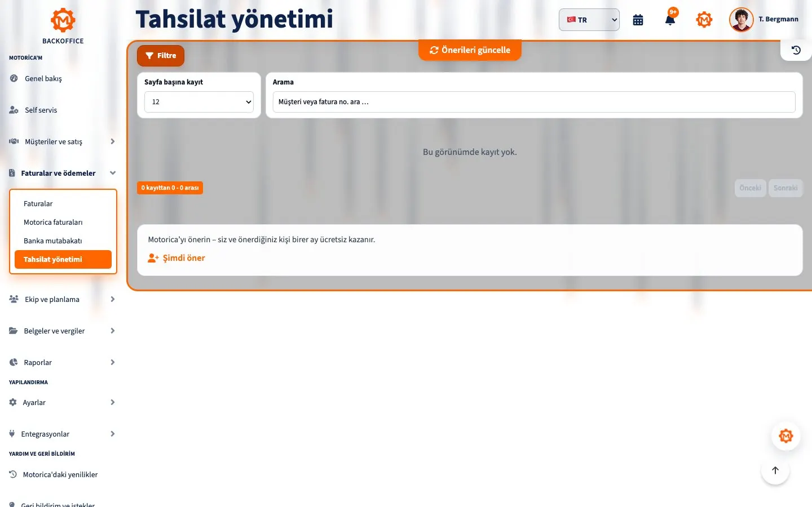Click the Müşteriler ve satış handshake icon
812x507 pixels.
coord(14,141)
